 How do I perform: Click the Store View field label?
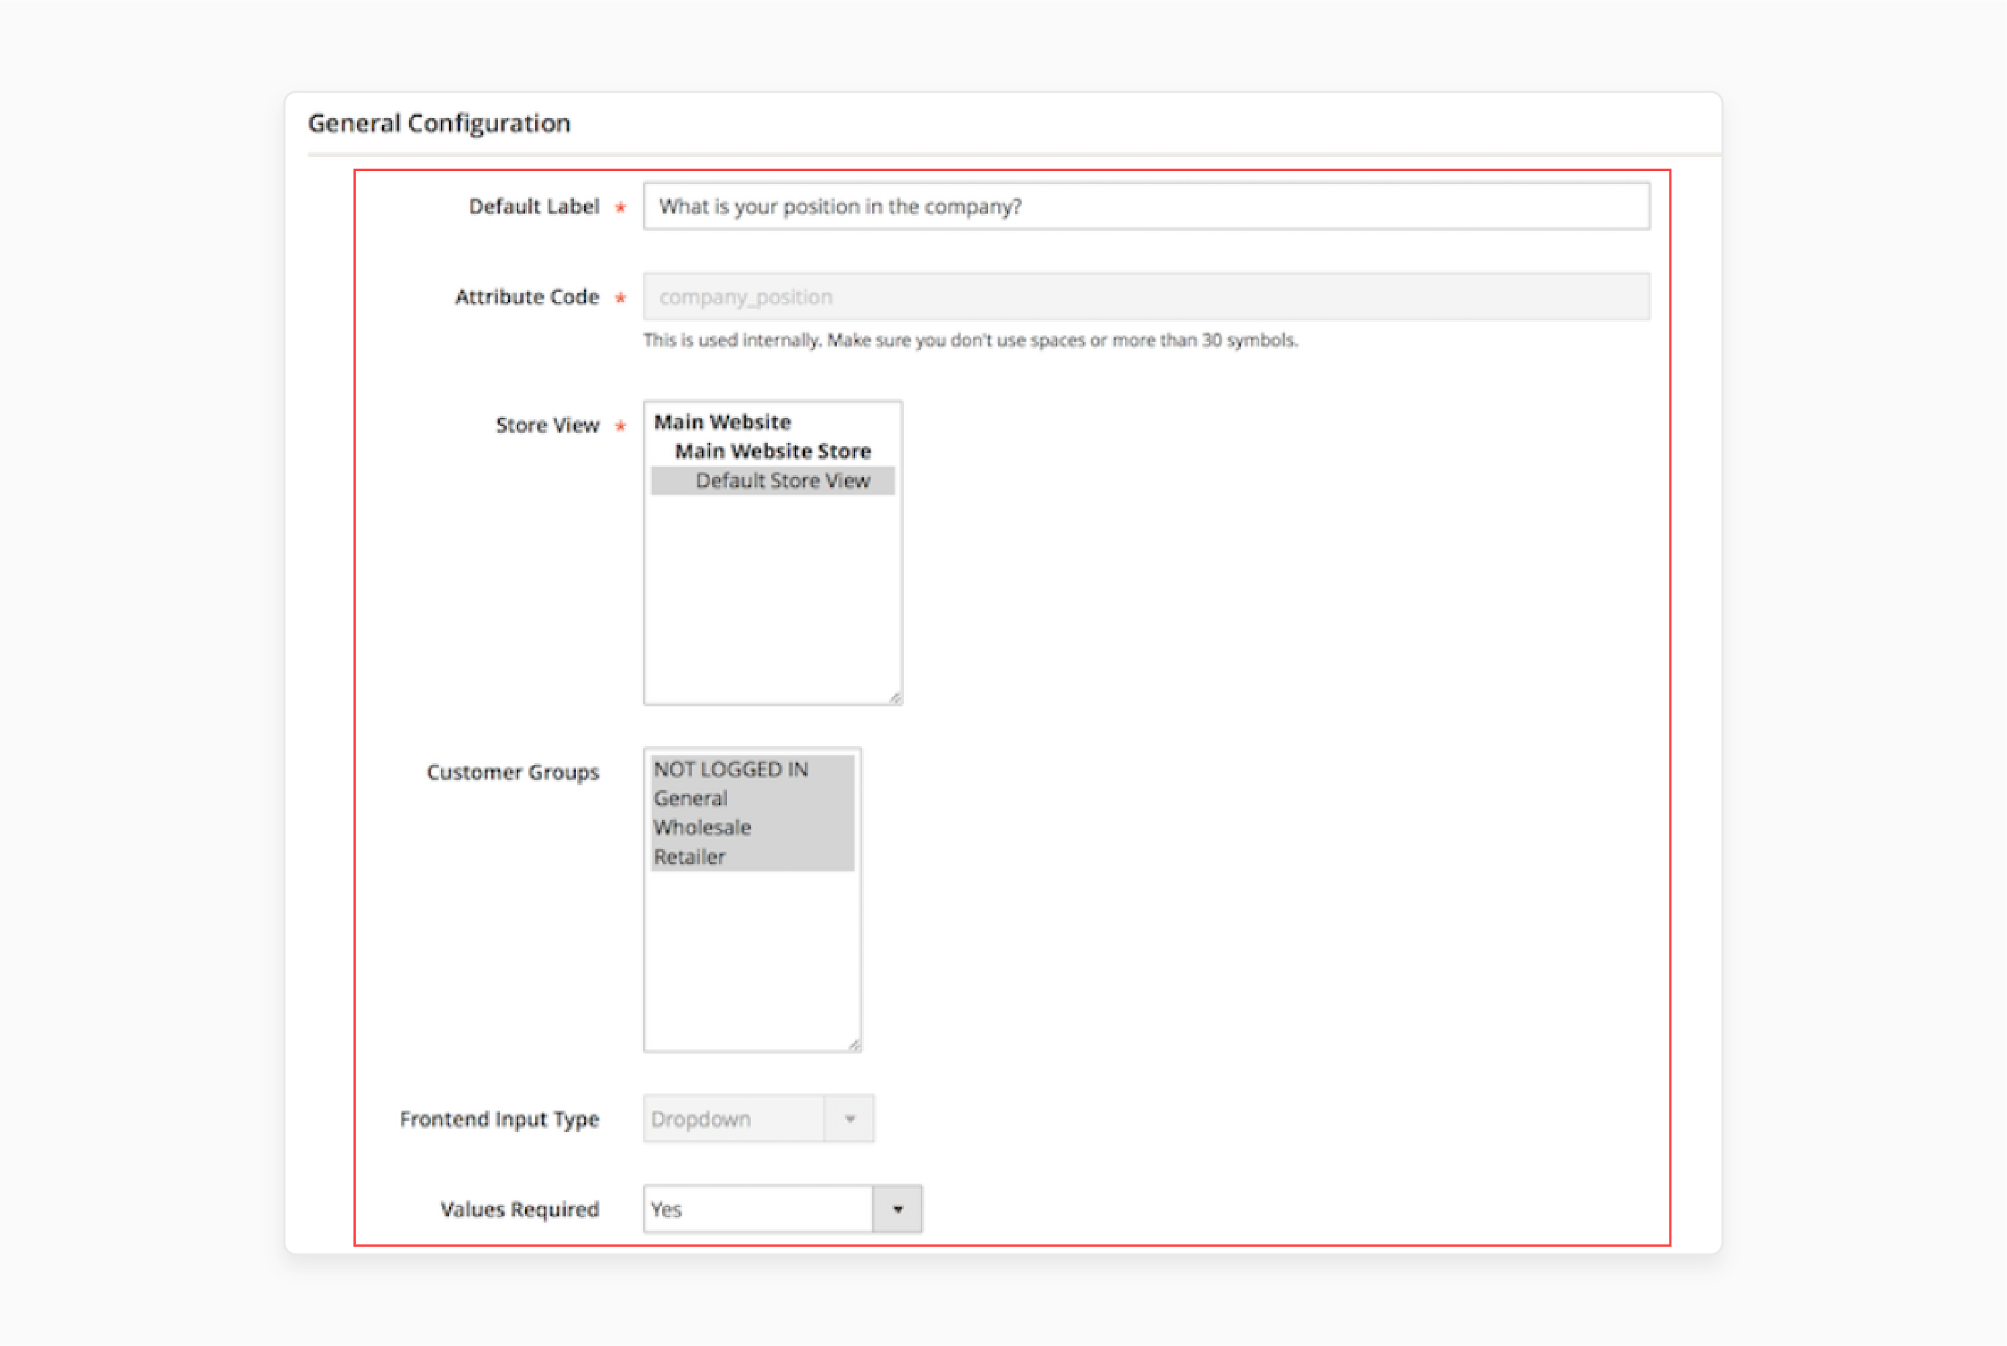tap(547, 425)
